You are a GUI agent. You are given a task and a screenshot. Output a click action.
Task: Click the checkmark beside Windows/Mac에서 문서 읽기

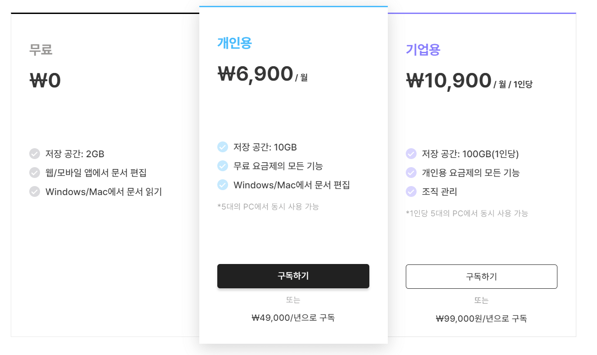point(35,191)
